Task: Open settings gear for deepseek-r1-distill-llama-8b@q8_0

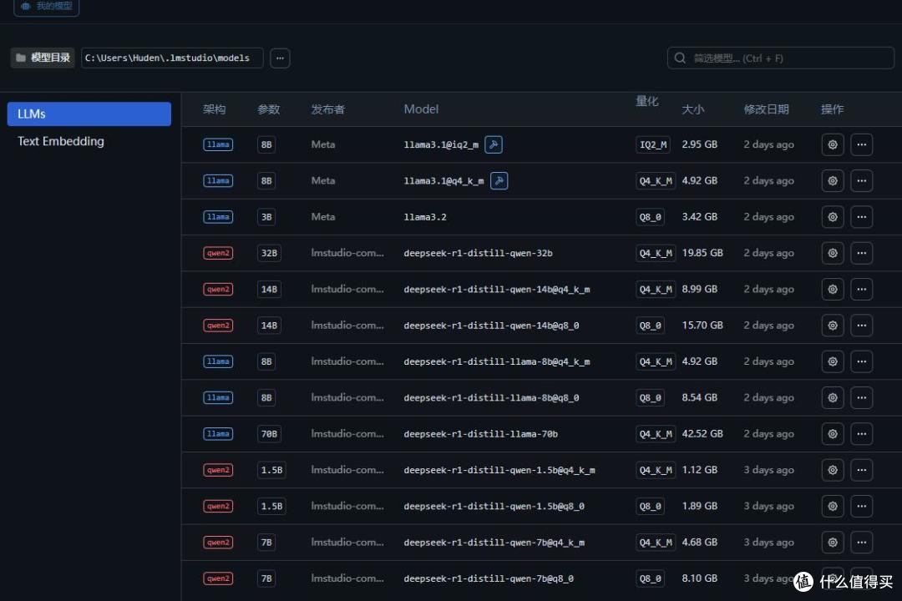Action: [x=833, y=397]
